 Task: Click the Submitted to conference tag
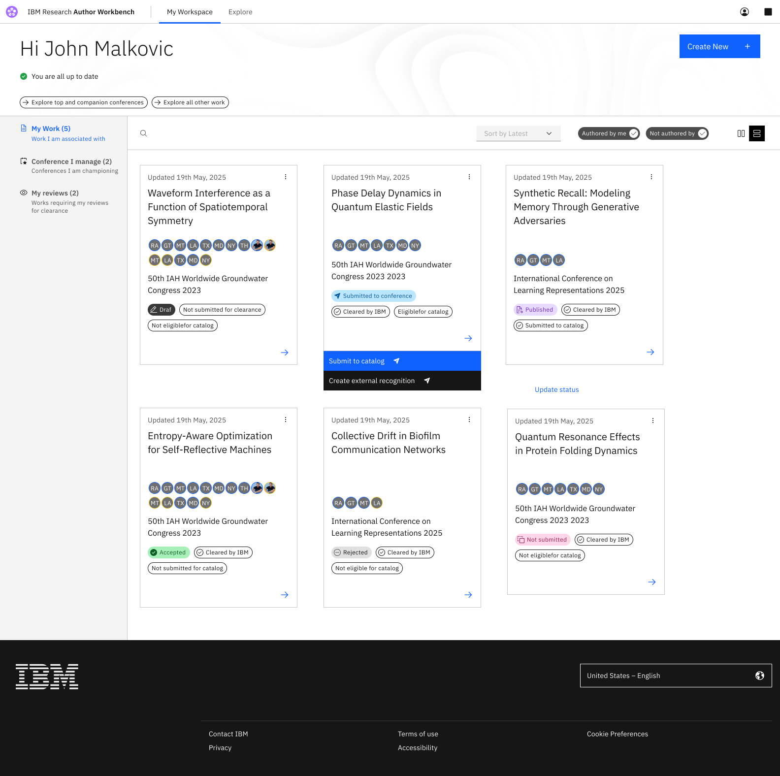point(374,296)
